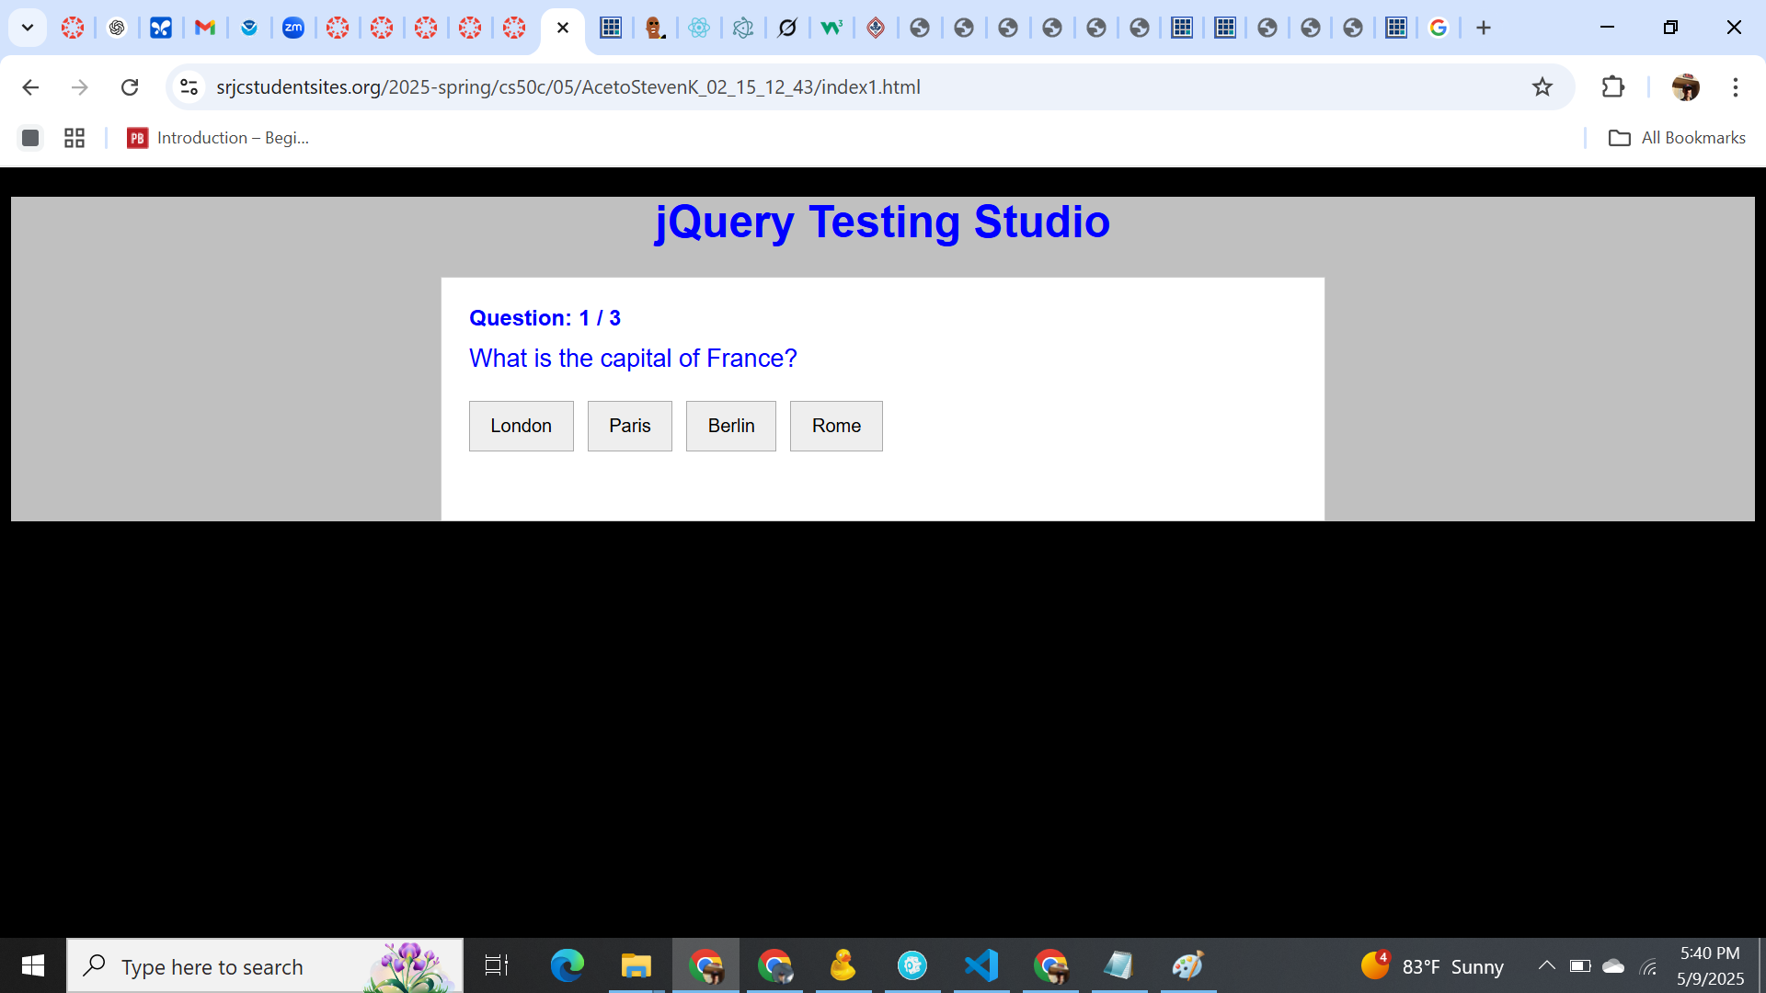Expand the tab search dropdown arrow

tap(28, 28)
